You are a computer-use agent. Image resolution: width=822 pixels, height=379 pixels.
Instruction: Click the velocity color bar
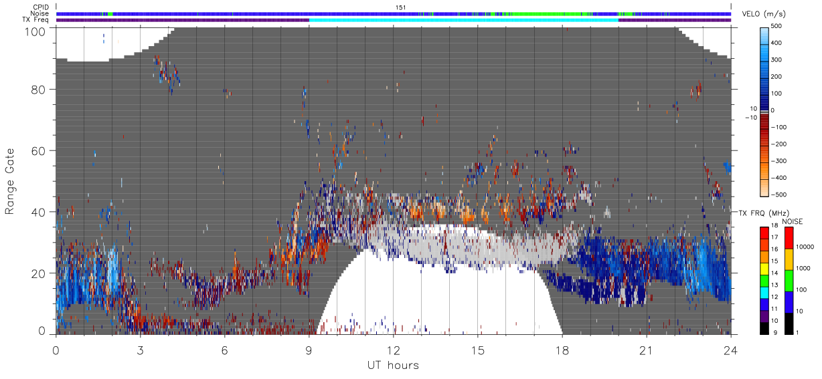point(764,111)
